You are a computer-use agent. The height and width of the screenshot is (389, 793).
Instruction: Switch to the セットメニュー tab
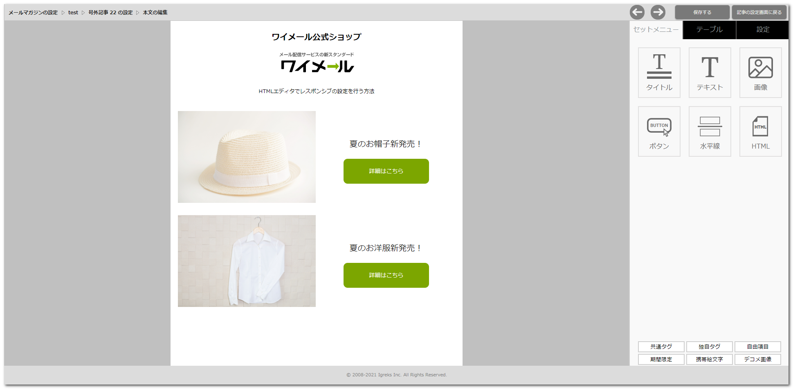656,30
